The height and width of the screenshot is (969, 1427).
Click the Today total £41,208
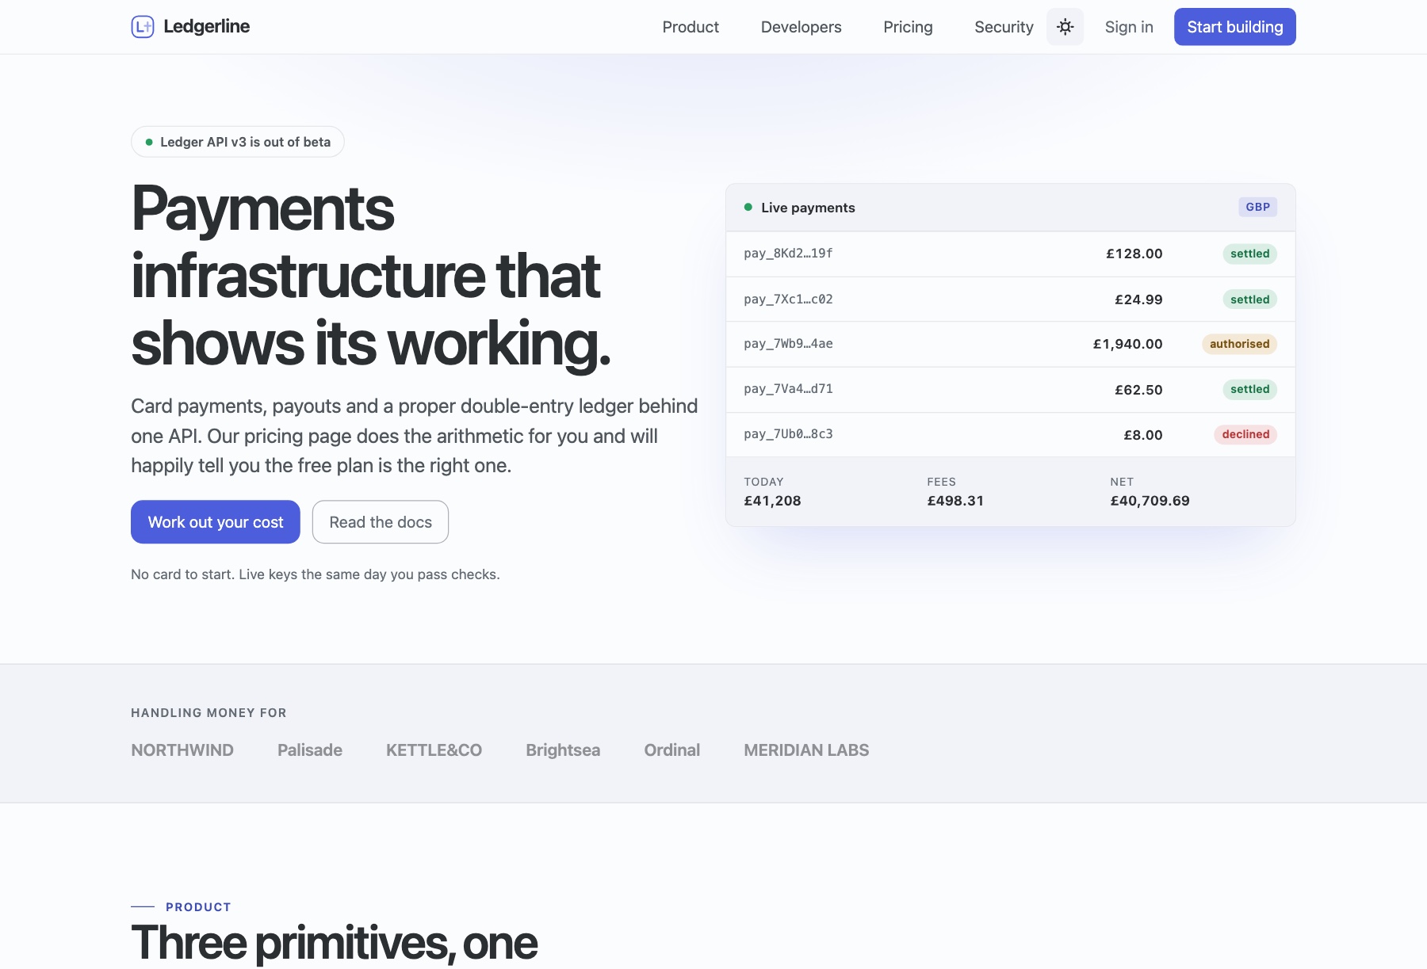point(772,501)
